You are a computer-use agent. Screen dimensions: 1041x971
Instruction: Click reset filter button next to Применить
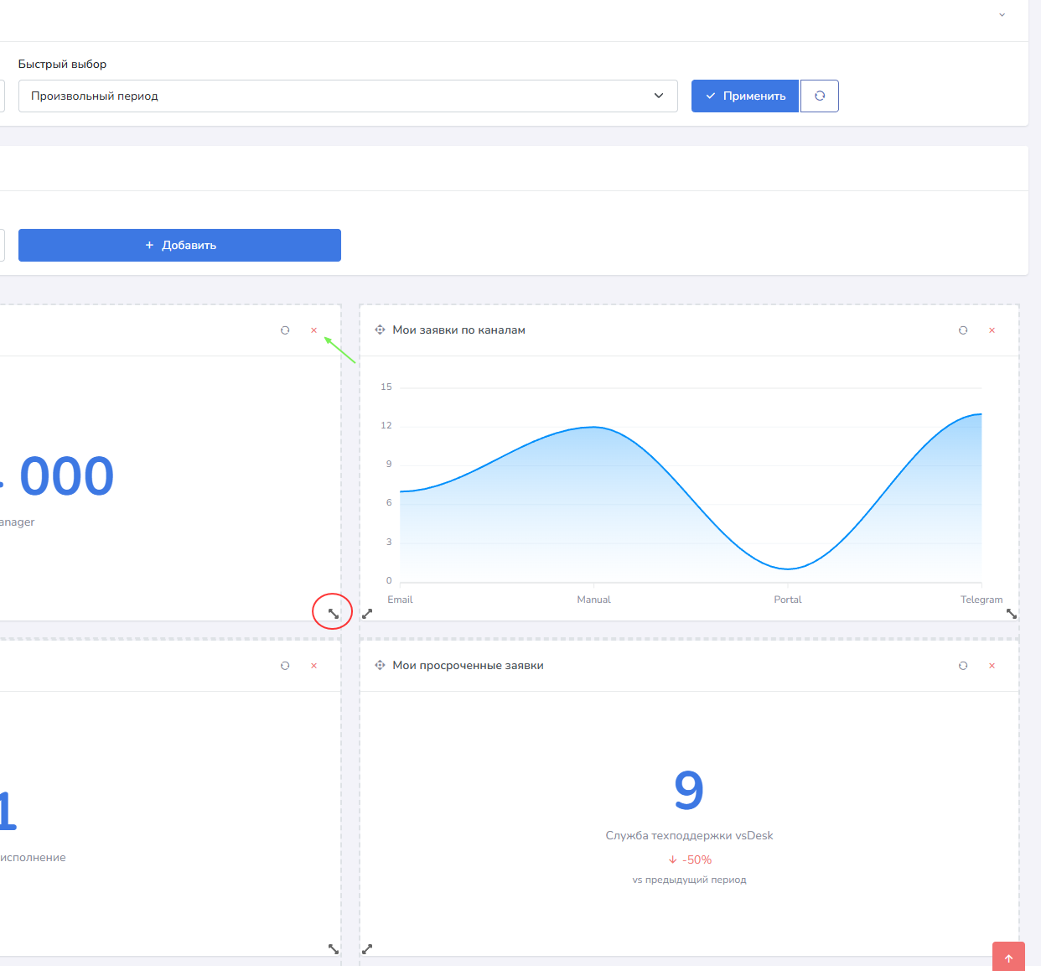pyautogui.click(x=820, y=96)
